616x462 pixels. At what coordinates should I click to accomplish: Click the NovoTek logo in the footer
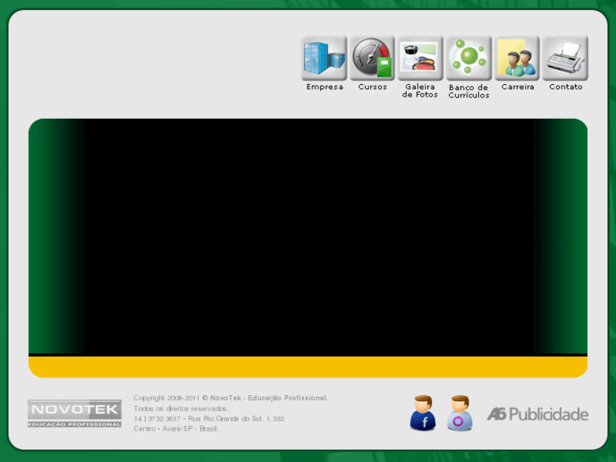click(75, 413)
